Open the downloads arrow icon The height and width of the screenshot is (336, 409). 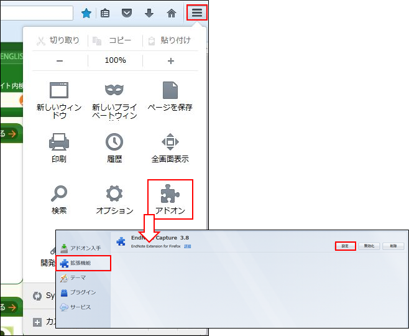(149, 13)
